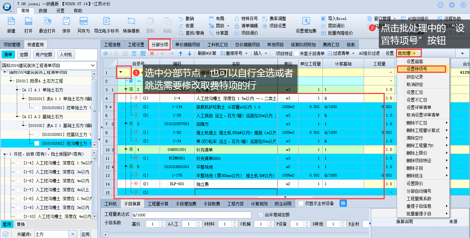Click 导出电子标书 export icon
470x238 pixels.
(x=106, y=21)
